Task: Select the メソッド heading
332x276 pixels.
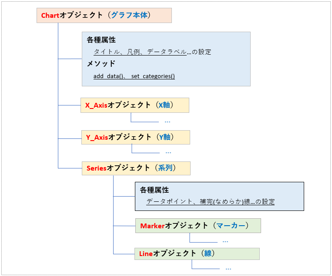Action: click(x=101, y=64)
